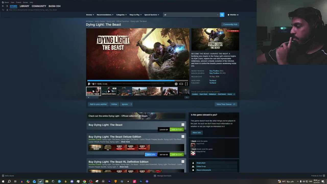Open the First-Person tag
The width and height of the screenshot is (327, 184).
click(222, 94)
